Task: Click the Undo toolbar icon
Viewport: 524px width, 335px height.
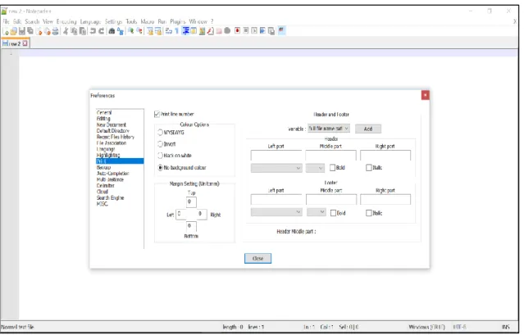Action: [93, 31]
